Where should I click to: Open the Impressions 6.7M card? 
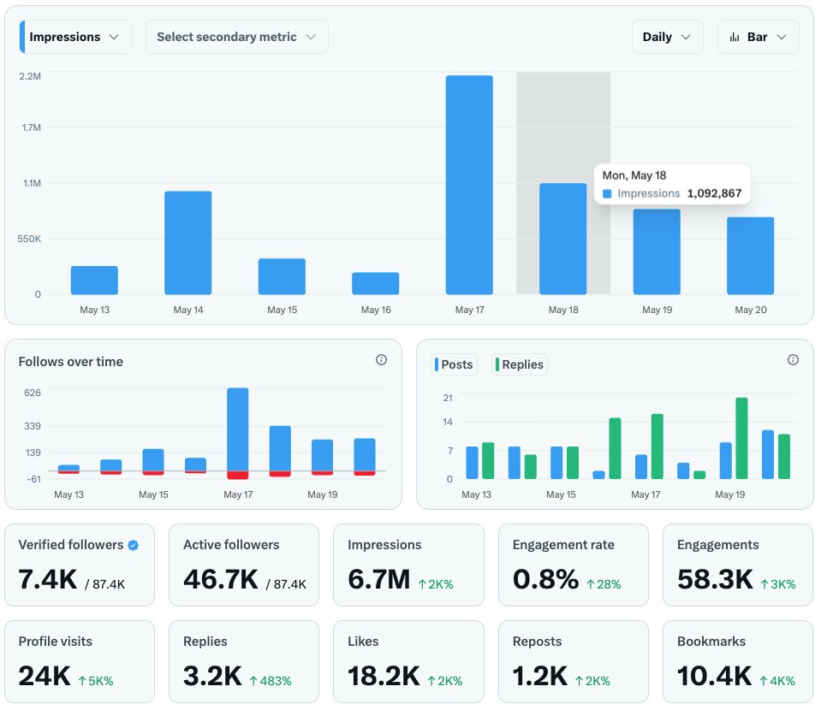[408, 565]
